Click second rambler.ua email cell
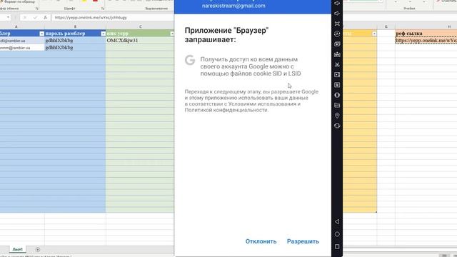The height and width of the screenshot is (257, 457). [x=22, y=48]
